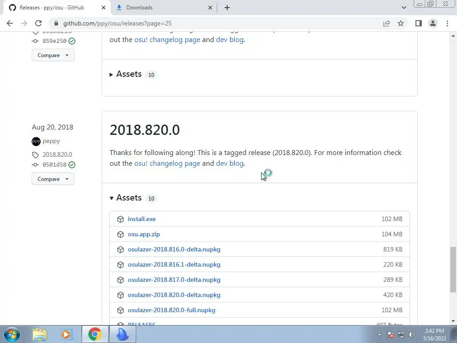This screenshot has width=457, height=343.
Task: Open the Chrome profile avatar icon
Action: (433, 23)
